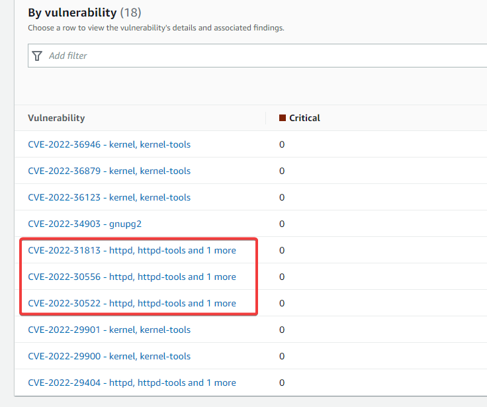The width and height of the screenshot is (487, 407).
Task: Open CVE-2022-29900 kernel vulnerability link
Action: (x=109, y=356)
